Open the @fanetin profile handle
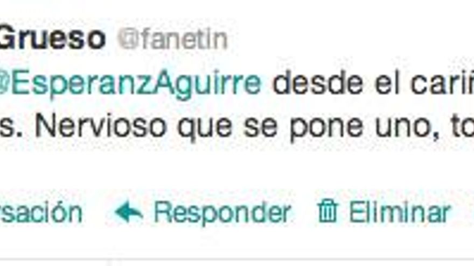 (x=172, y=39)
